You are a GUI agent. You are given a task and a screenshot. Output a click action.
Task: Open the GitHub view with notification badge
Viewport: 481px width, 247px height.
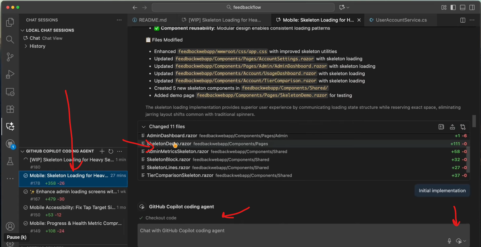[x=10, y=144]
